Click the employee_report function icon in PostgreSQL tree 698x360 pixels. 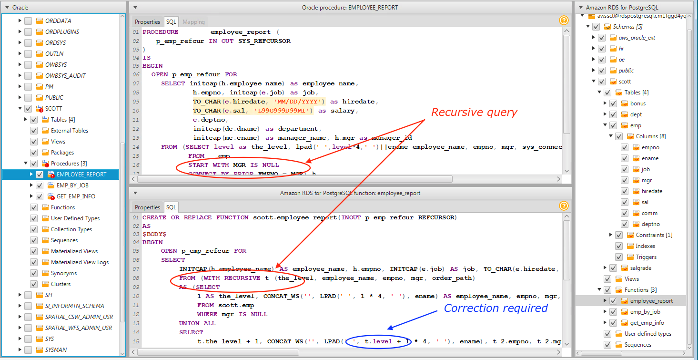625,301
